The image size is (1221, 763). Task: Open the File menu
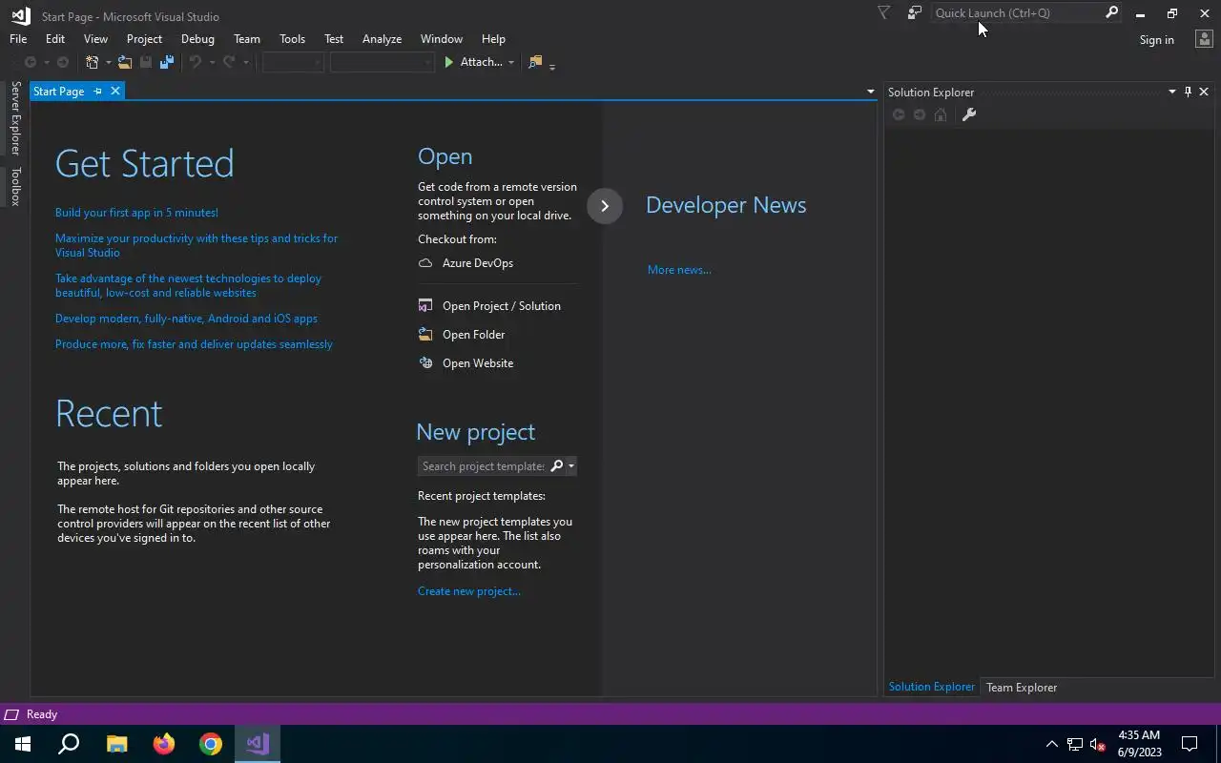(x=18, y=38)
